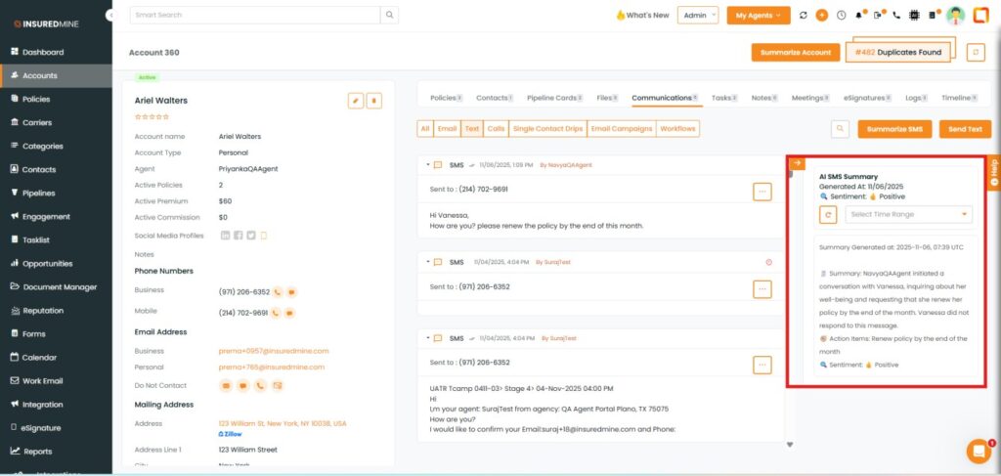This screenshot has width=1001, height=476.
Task: Open the Admin role dropdown
Action: (699, 16)
